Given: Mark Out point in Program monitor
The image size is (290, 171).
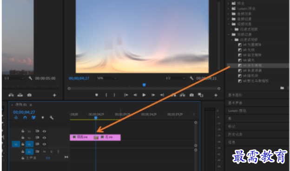Looking at the screenshot, I should pos(114,95).
